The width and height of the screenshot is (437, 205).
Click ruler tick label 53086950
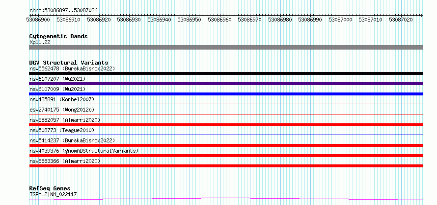coord(189,20)
